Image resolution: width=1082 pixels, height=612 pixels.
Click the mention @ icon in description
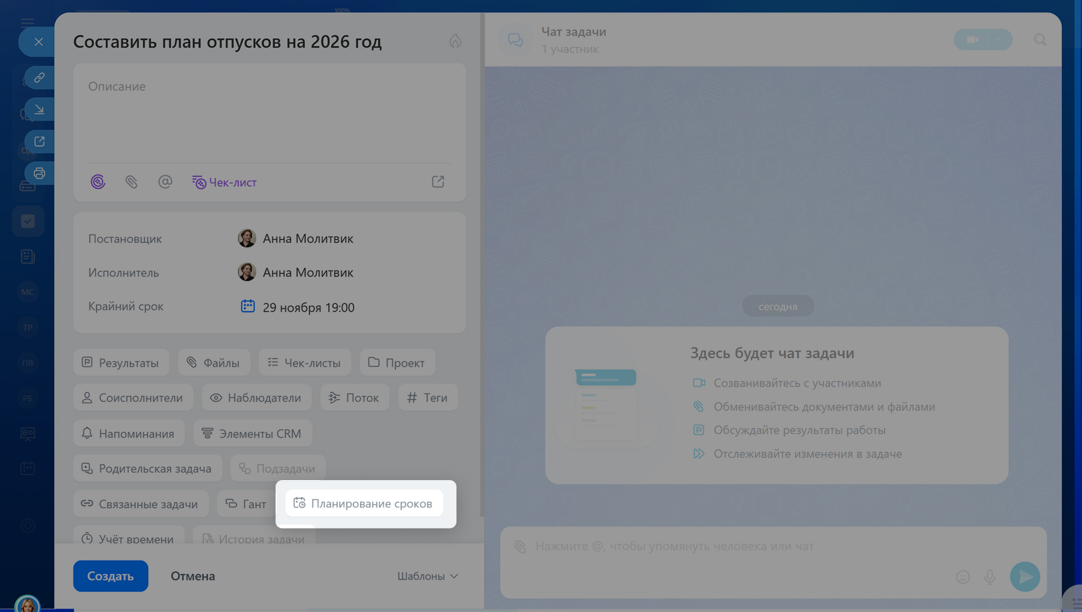point(165,182)
